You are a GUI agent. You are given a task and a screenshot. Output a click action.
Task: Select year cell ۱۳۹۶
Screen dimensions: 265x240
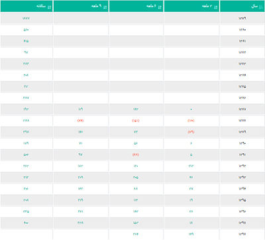(242, 211)
